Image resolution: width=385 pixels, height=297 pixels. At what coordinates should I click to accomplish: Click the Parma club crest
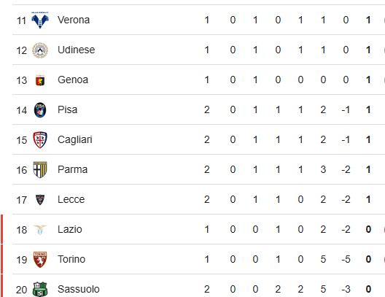tap(40, 170)
